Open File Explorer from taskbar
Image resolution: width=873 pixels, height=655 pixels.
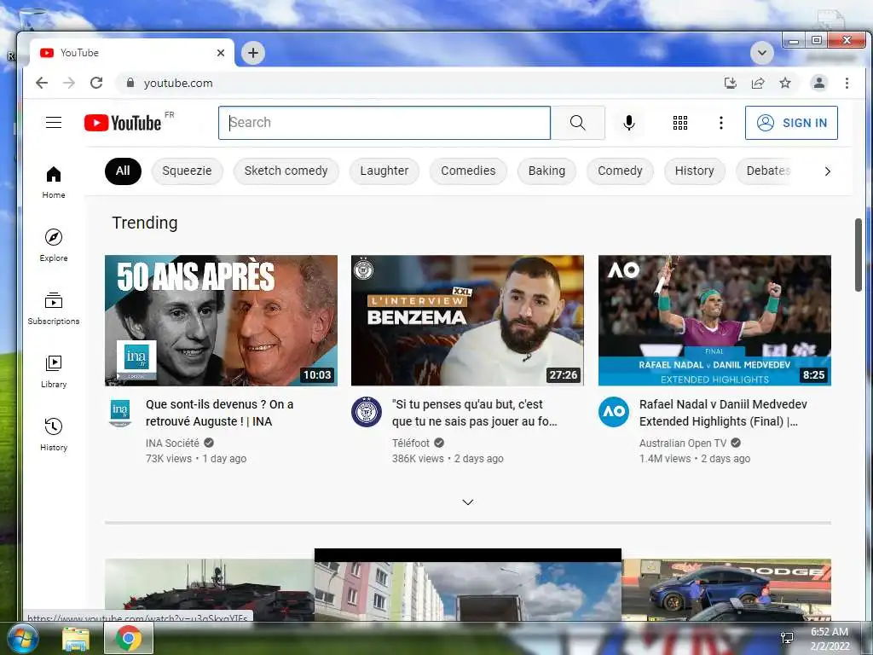coord(76,640)
